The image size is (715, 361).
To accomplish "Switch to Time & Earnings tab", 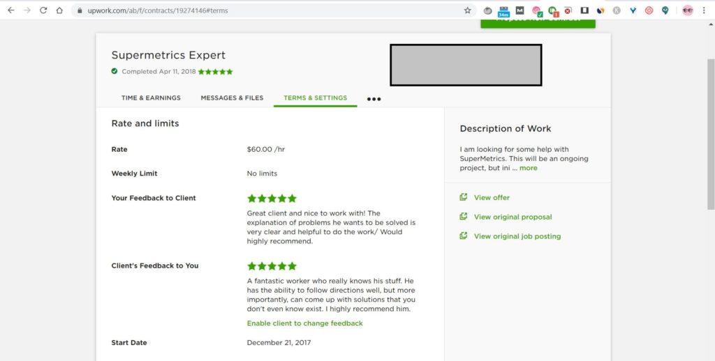I will tap(151, 98).
